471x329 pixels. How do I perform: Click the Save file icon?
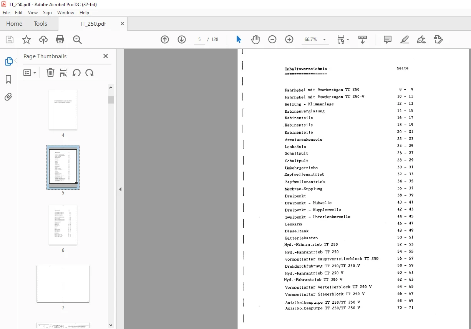click(x=10, y=39)
